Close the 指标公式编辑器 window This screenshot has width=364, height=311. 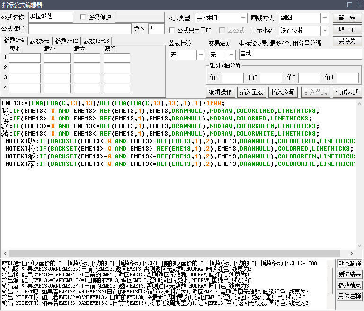(x=358, y=5)
